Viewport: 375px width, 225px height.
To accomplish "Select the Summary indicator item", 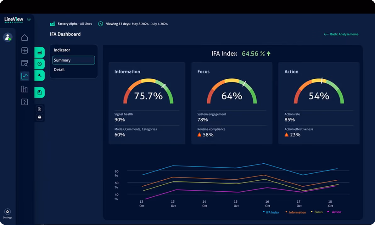I will coord(74,60).
